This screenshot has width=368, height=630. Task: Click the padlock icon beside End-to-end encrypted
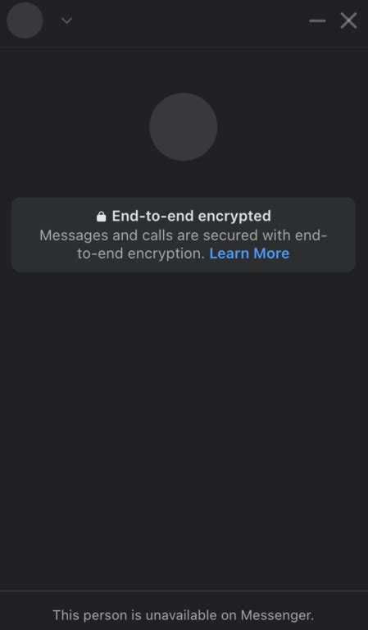tap(101, 217)
